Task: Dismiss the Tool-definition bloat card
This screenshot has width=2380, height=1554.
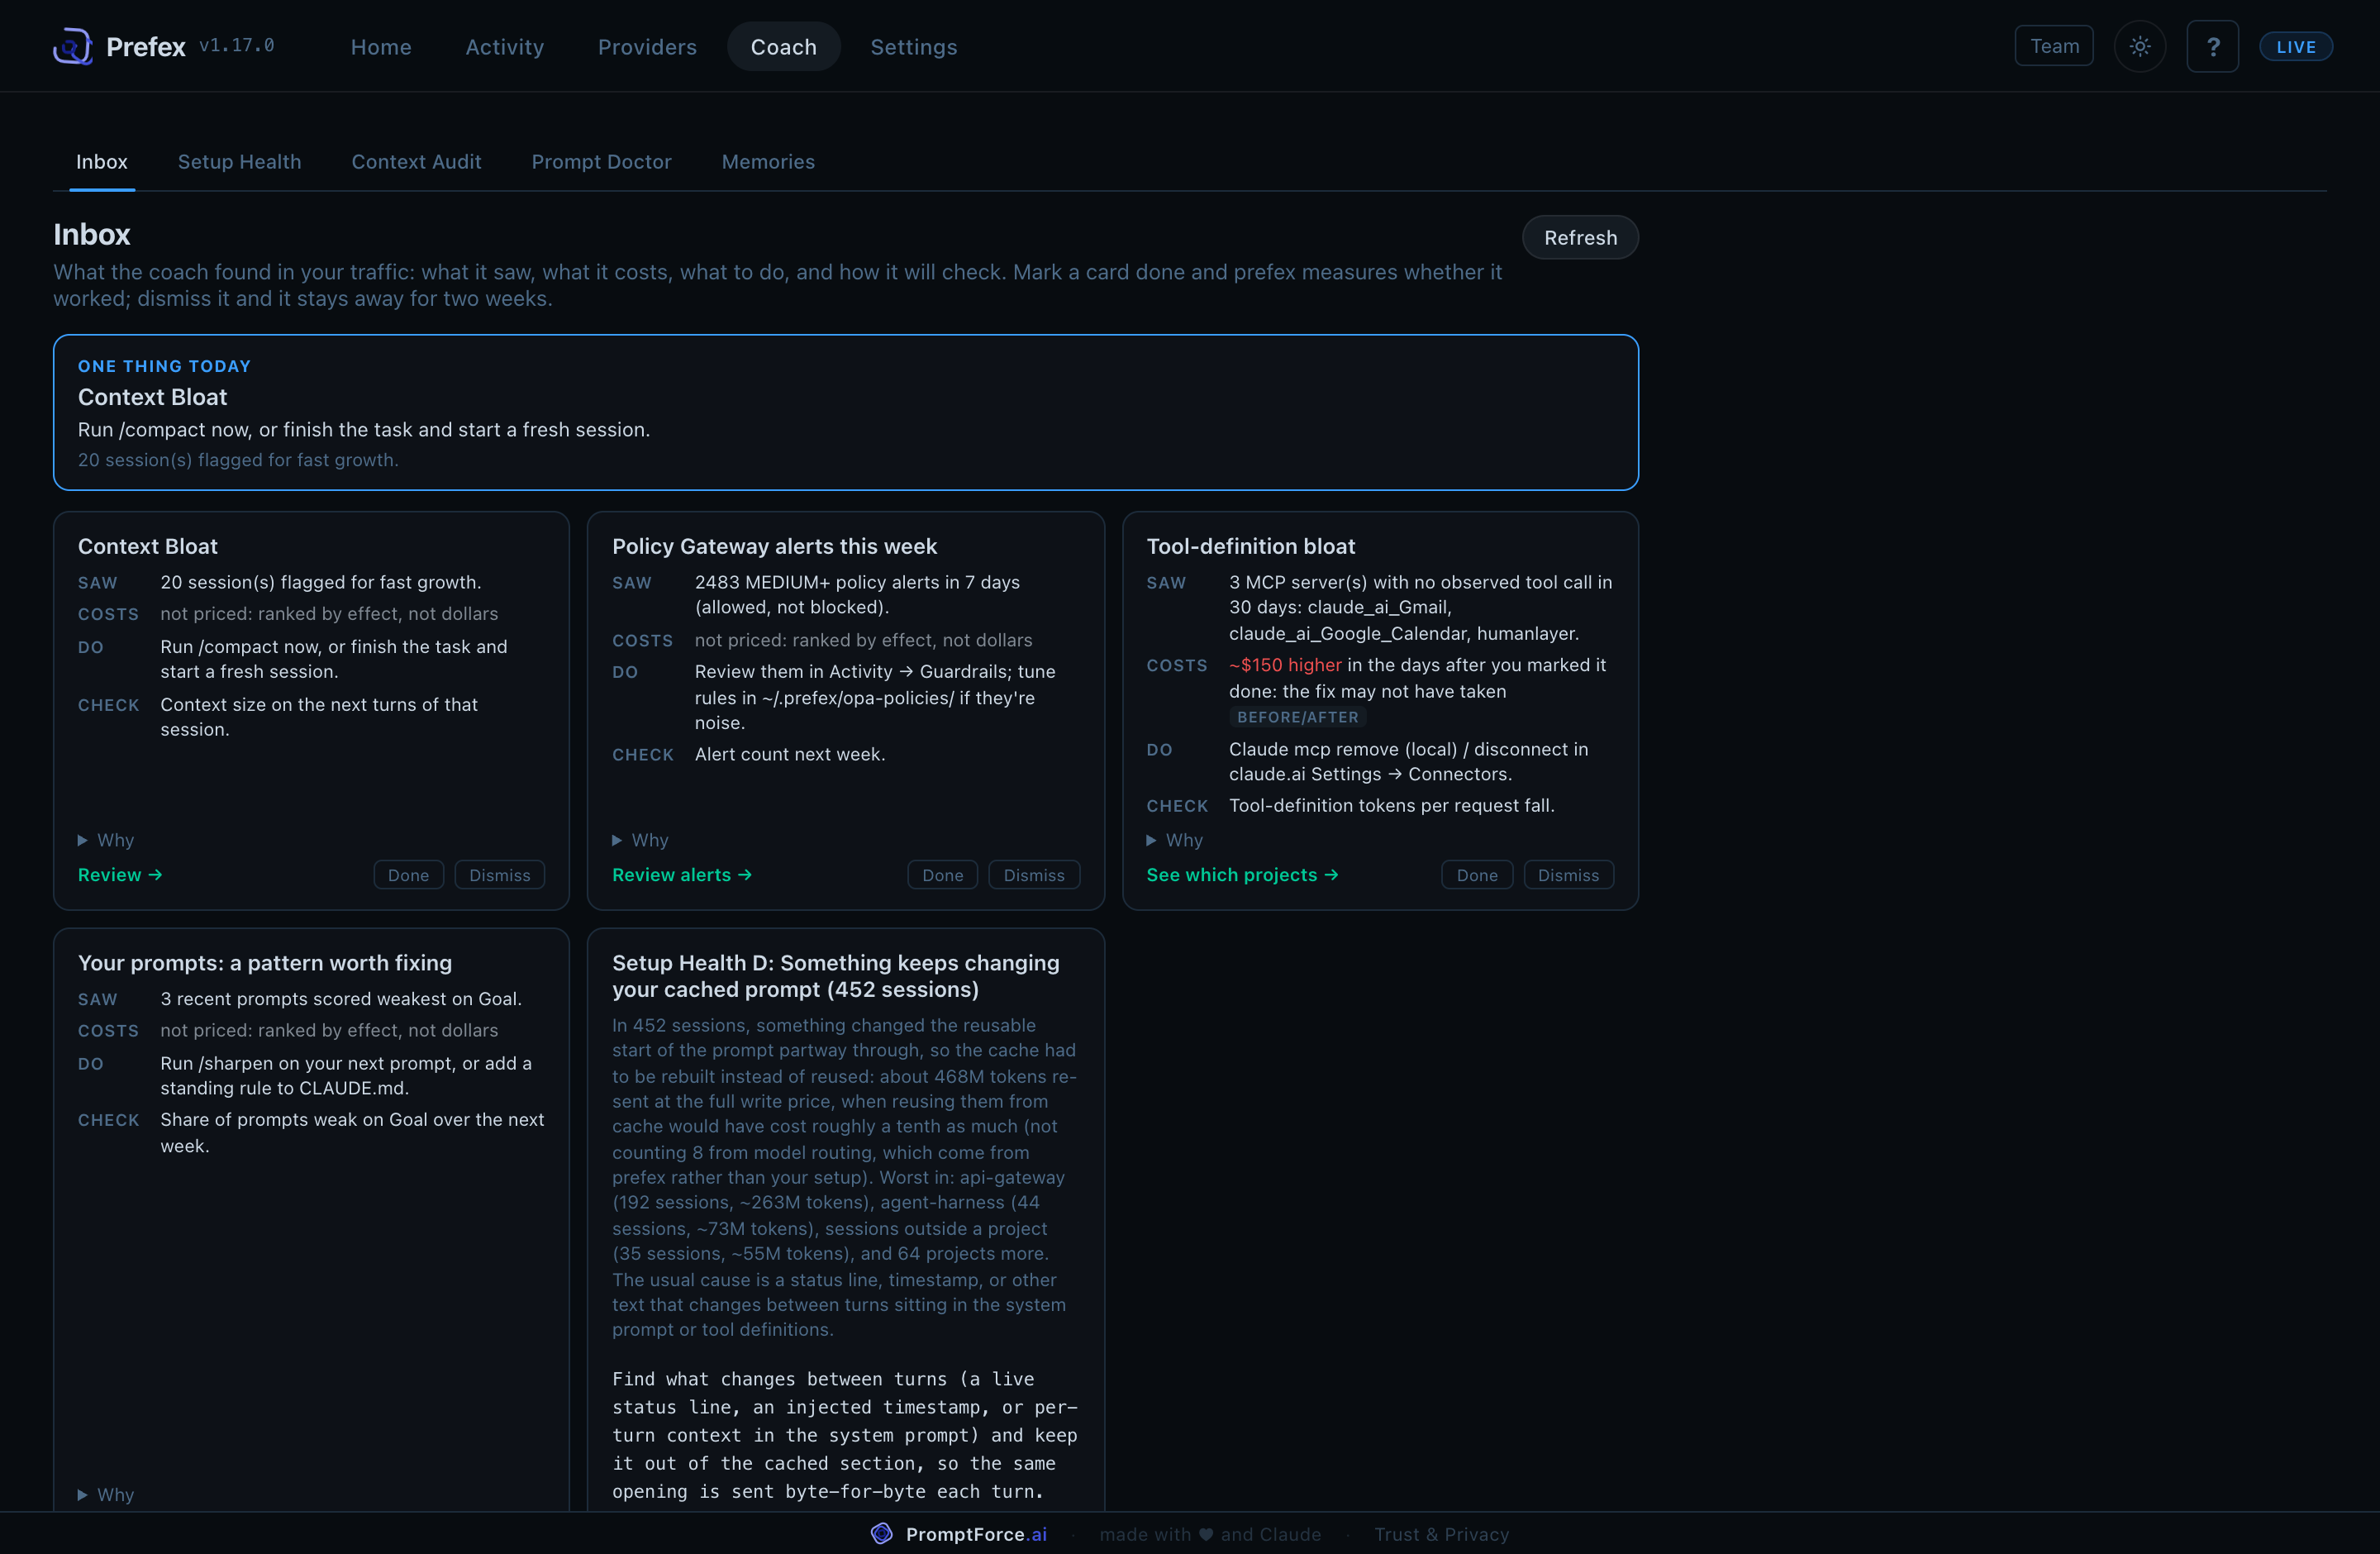Action: pyautogui.click(x=1568, y=874)
